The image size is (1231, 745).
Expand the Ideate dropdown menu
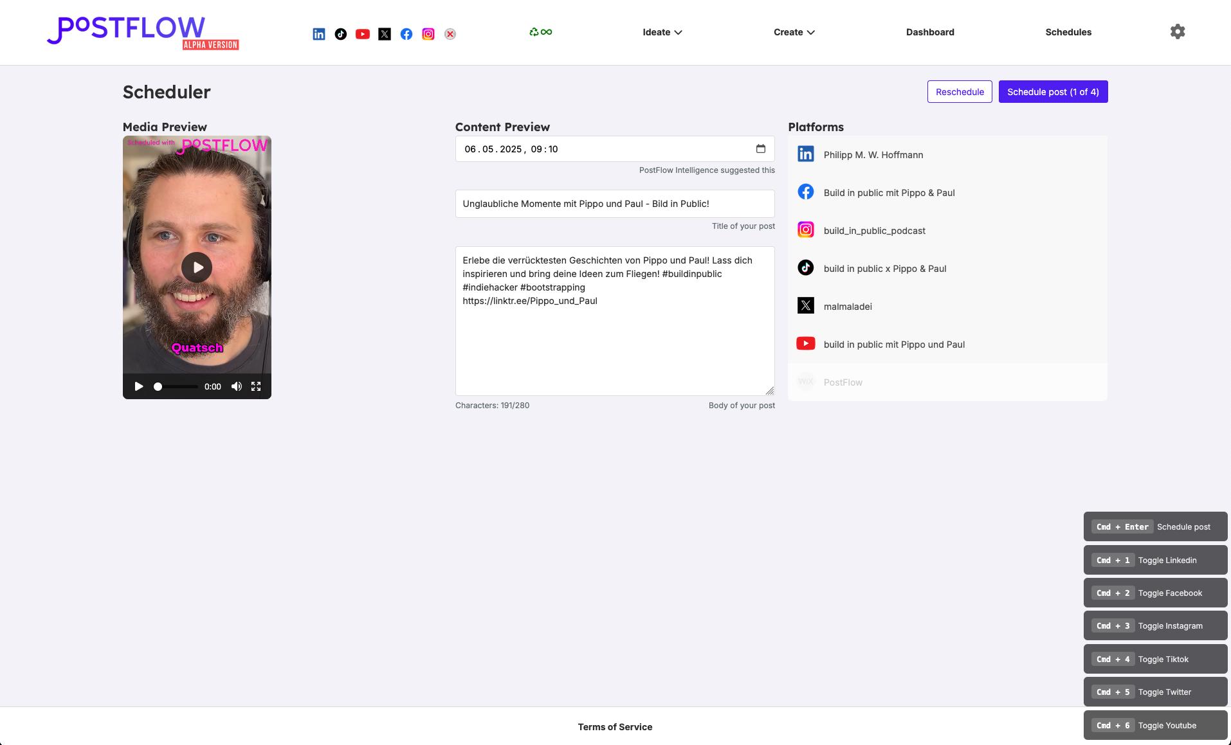tap(662, 32)
